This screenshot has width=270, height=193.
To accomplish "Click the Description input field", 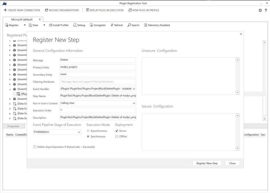I will click(98, 117).
